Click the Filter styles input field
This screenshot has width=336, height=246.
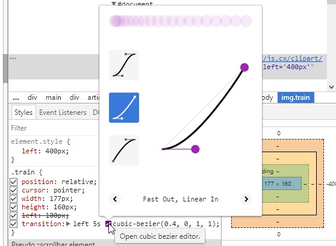pyautogui.click(x=54, y=128)
